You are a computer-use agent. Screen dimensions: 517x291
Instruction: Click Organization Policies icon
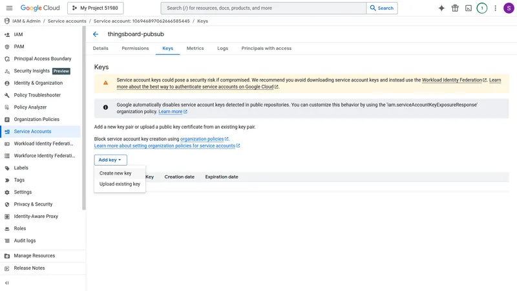tap(7, 120)
